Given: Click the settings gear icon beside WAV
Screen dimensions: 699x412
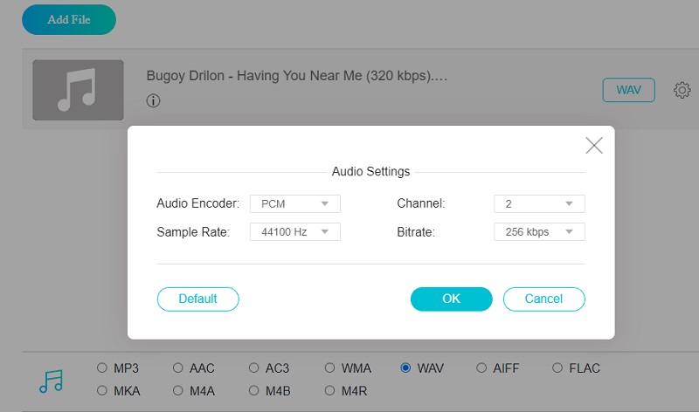Looking at the screenshot, I should 682,90.
